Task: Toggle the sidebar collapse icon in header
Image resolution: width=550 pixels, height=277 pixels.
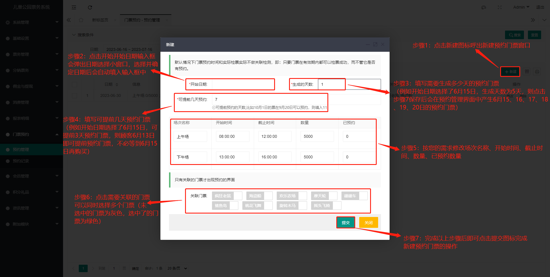Action: (x=74, y=7)
